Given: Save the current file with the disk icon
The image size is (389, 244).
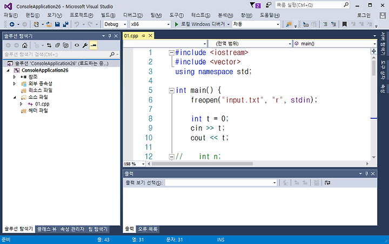Looking at the screenshot, I should 57,24.
